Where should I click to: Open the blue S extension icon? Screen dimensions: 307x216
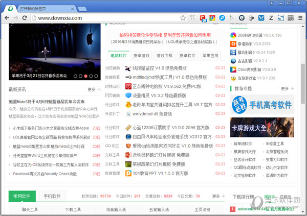coord(281,18)
